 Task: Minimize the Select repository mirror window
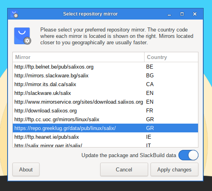click(x=169, y=14)
